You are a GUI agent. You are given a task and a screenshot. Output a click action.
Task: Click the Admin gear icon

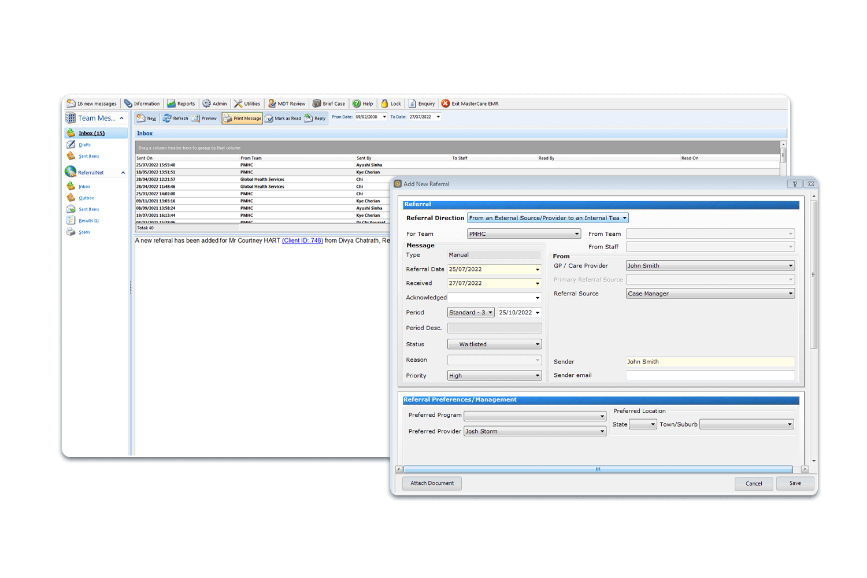point(214,103)
